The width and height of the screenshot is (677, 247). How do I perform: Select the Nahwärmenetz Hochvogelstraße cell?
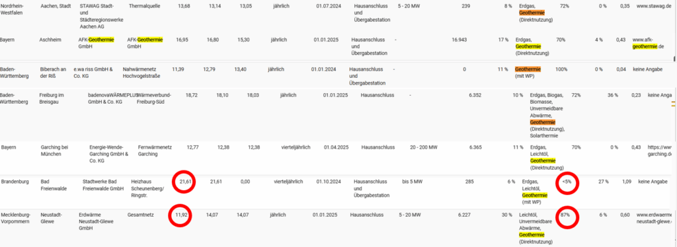click(x=142, y=73)
